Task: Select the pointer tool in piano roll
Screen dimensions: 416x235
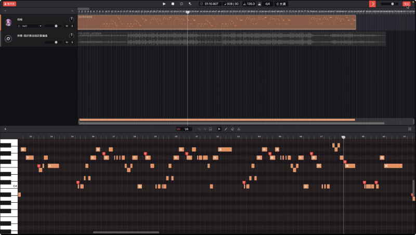Action: (x=219, y=129)
